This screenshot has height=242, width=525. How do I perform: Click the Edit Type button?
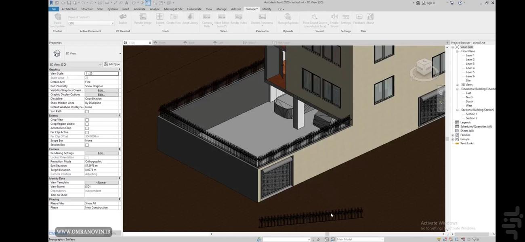click(x=111, y=64)
